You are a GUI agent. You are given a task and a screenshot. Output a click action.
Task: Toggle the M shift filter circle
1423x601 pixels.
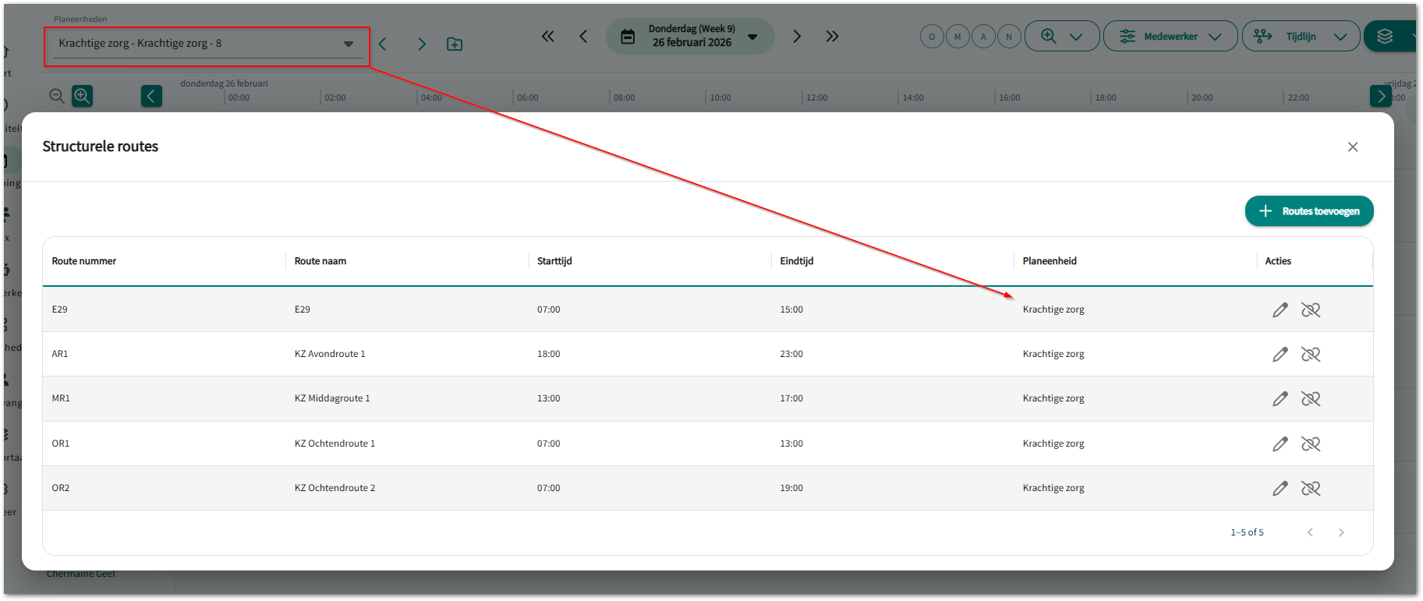pyautogui.click(x=958, y=37)
